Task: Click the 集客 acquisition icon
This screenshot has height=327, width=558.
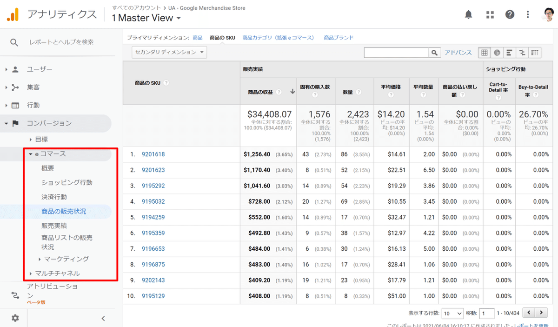Action: (15, 87)
